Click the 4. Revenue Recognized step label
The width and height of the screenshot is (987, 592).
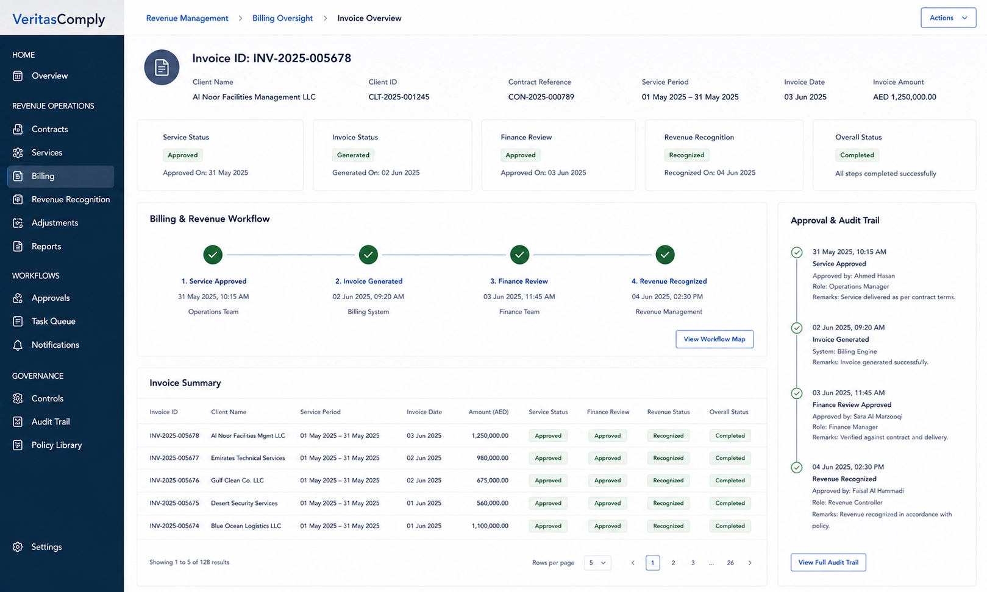tap(669, 281)
